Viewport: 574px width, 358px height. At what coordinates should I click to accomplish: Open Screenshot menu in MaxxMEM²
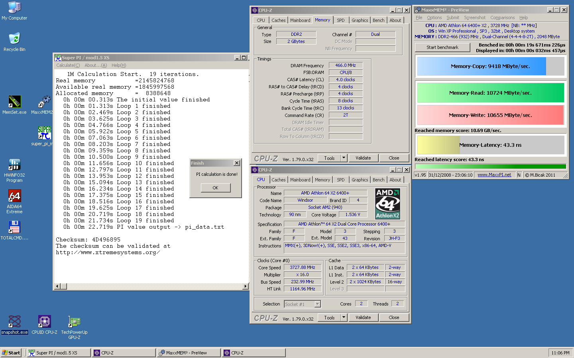(475, 18)
